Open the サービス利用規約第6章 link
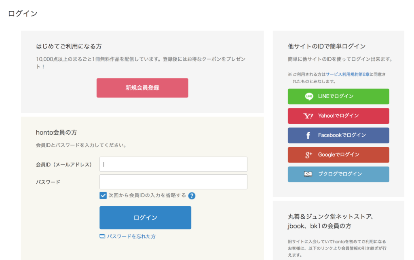The image size is (414, 260). pos(347,74)
